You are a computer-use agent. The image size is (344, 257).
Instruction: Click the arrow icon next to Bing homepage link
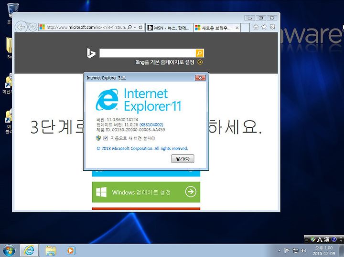[x=200, y=62]
